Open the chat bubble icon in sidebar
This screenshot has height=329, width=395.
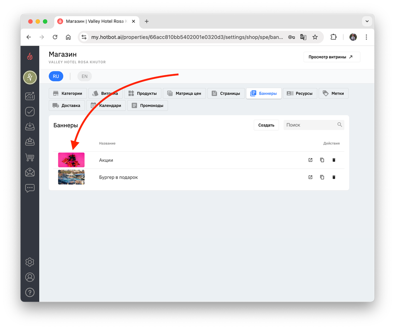30,188
